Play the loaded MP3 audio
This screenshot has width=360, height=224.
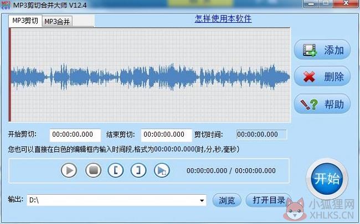pos(69,170)
